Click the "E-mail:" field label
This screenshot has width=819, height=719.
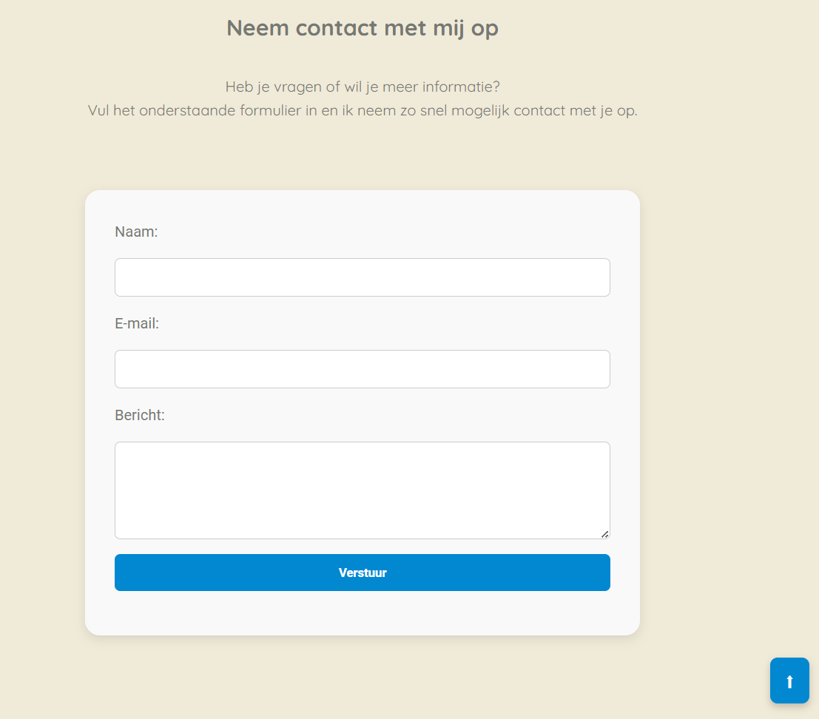[x=137, y=324]
